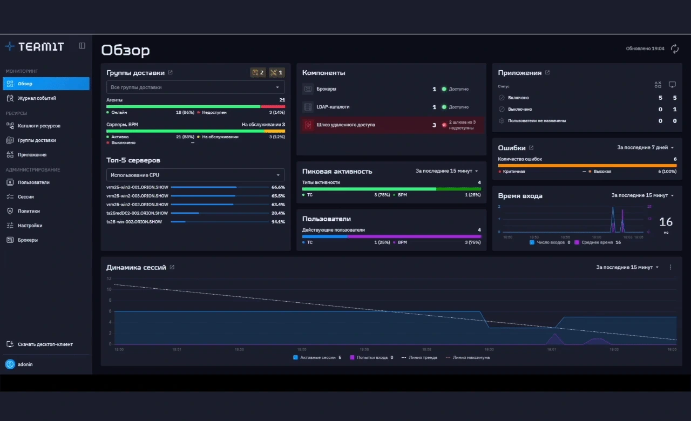Image resolution: width=691 pixels, height=421 pixels.
Task: Open the Все группы доставки dropdown
Action: (195, 87)
